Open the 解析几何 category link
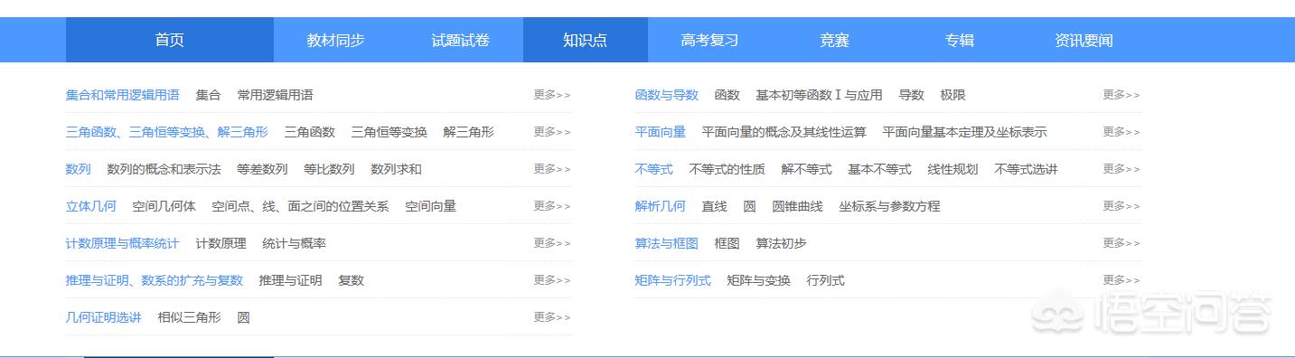The height and width of the screenshot is (358, 1295). (661, 205)
